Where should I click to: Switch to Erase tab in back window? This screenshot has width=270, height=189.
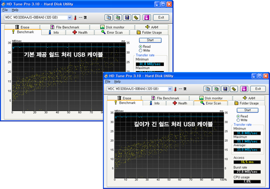(22, 27)
